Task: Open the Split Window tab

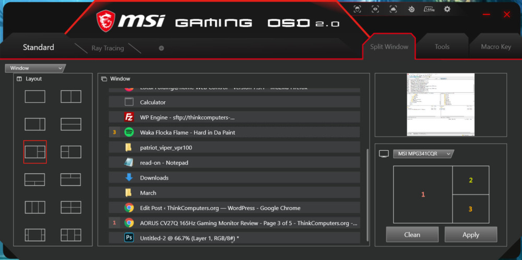Action: pyautogui.click(x=389, y=46)
